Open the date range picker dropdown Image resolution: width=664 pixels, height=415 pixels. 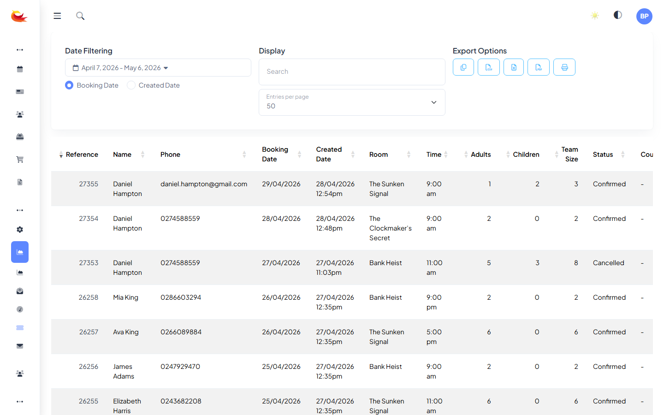tap(158, 68)
